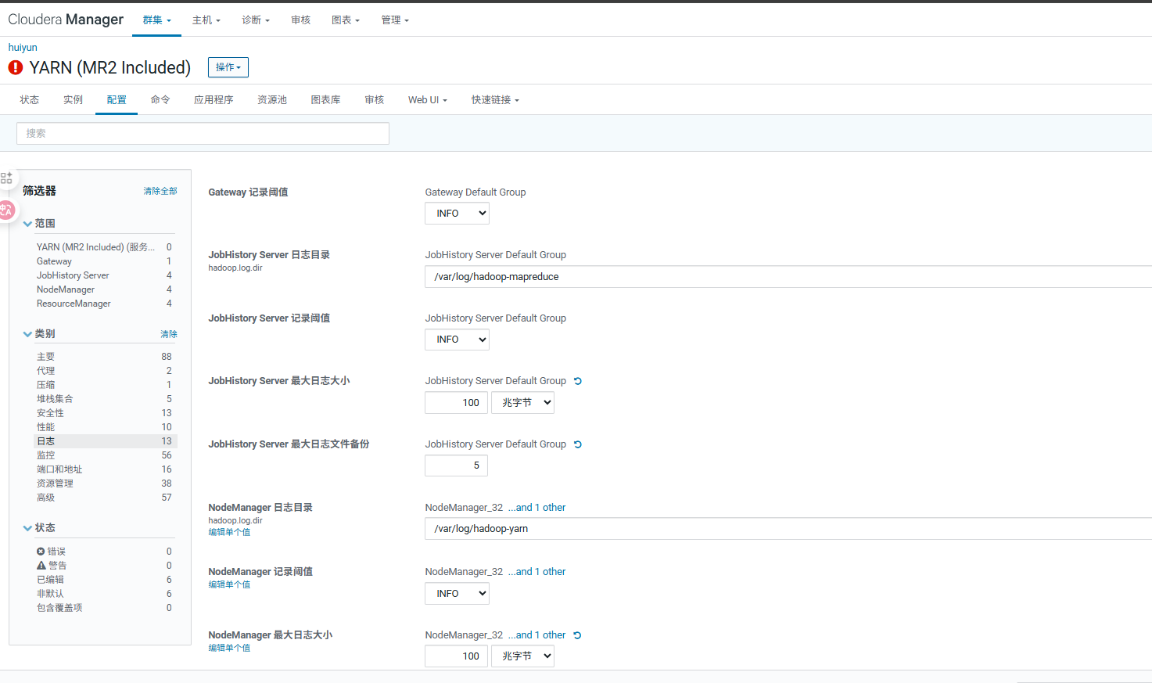The image size is (1152, 683).
Task: Open Gateway 记录阈值 INFO dropdown
Action: (x=457, y=214)
